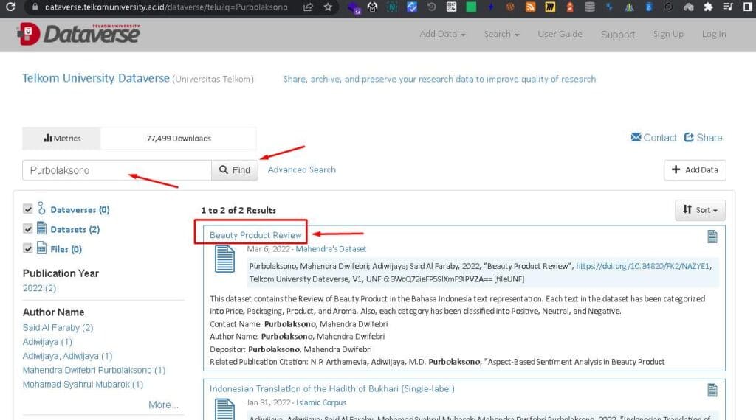Image resolution: width=756 pixels, height=420 pixels.
Task: Open the QR code extension icon
Action: click(451, 7)
